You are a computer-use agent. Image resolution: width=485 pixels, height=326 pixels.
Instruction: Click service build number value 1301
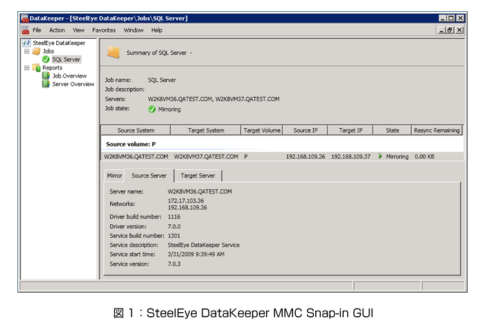click(174, 236)
